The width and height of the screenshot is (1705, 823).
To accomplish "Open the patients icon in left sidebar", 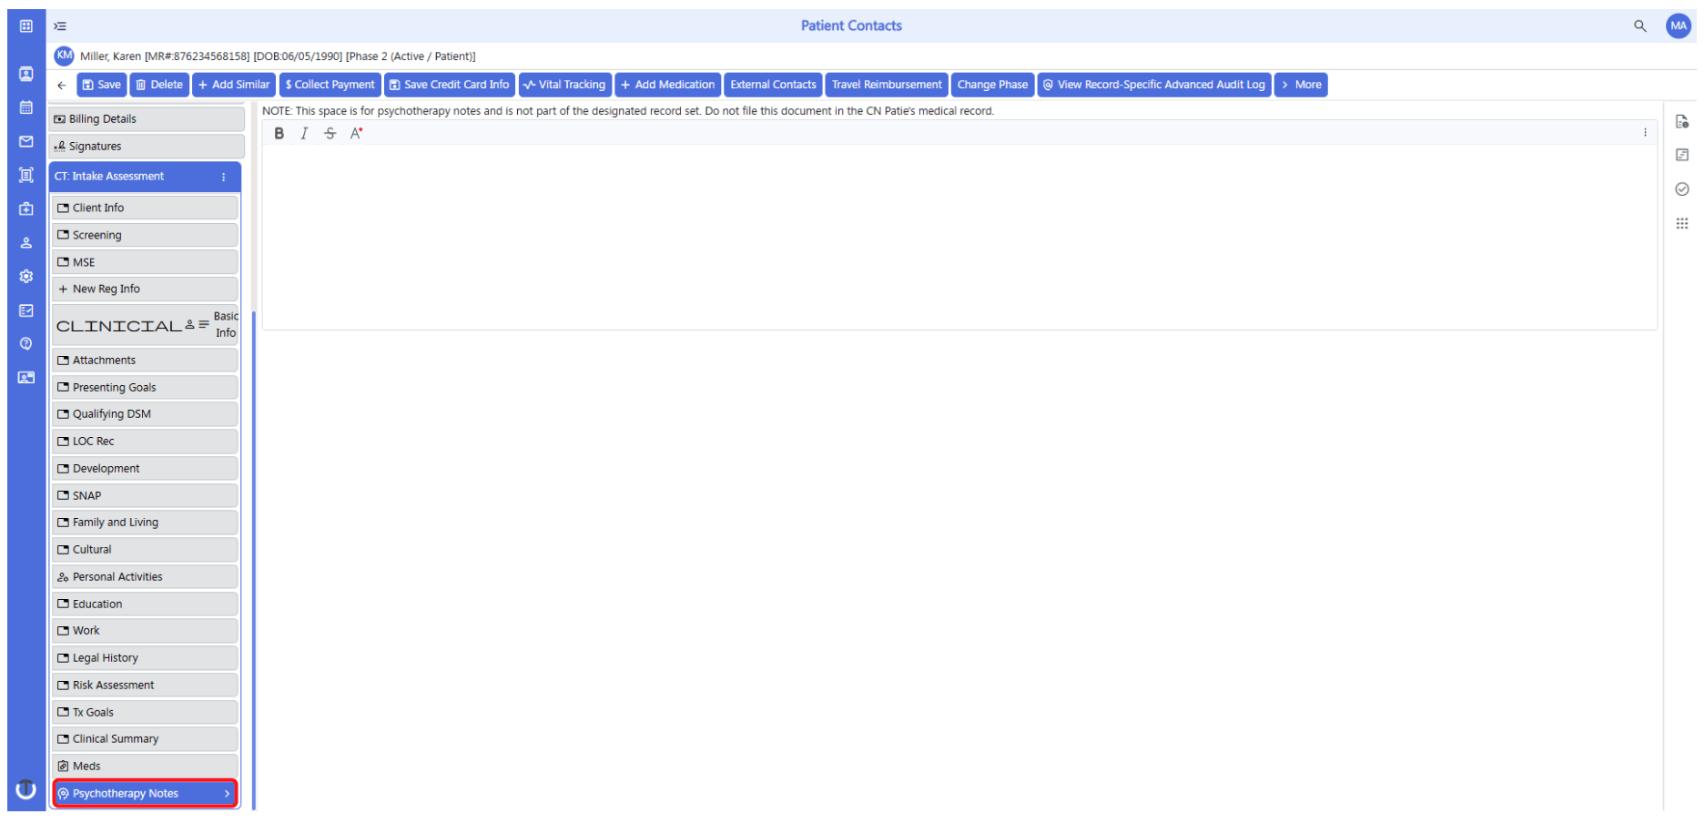I will pos(26,74).
